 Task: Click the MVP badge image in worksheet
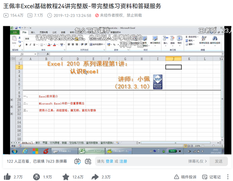tap(158, 82)
